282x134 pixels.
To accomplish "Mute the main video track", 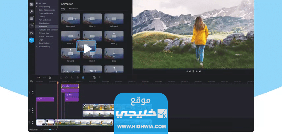I will 33,124.
